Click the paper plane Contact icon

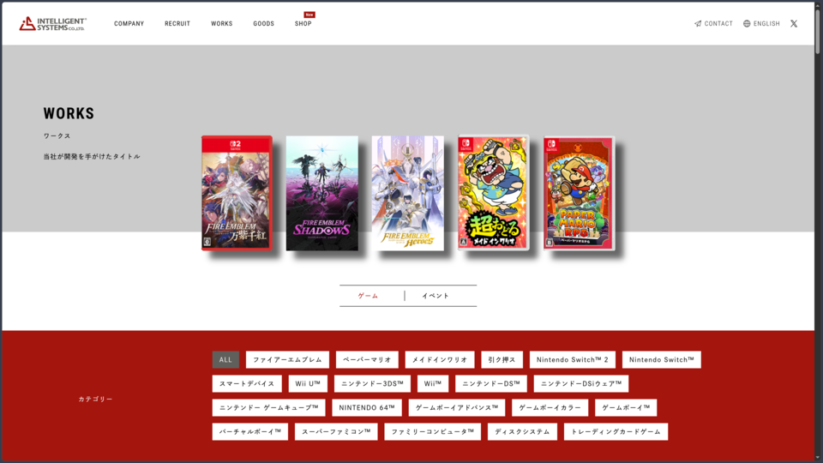click(698, 24)
